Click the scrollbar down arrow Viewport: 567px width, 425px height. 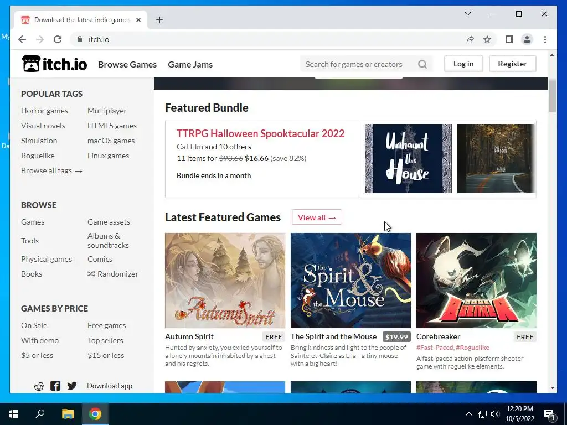coord(552,388)
